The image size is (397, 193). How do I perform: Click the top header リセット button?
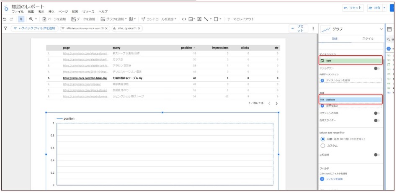pyautogui.click(x=353, y=8)
